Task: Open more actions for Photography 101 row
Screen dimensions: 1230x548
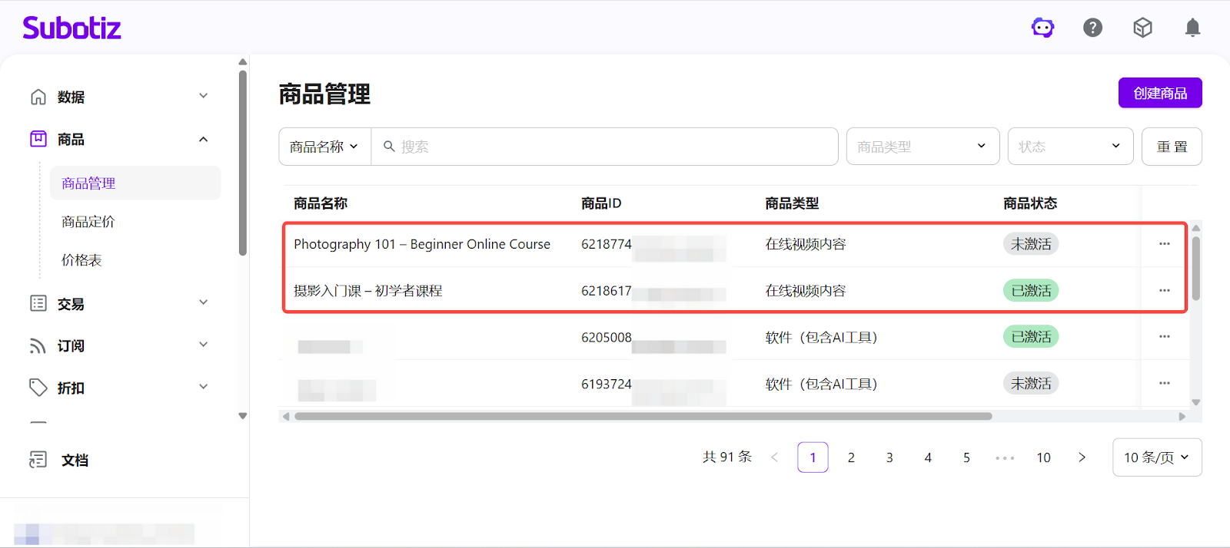Action: [1164, 244]
